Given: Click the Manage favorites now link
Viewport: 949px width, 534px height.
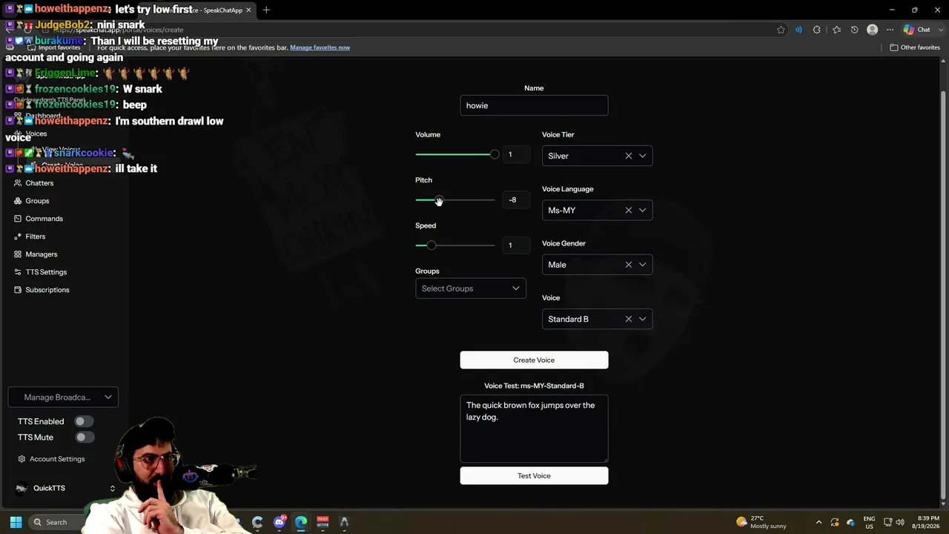Looking at the screenshot, I should [x=320, y=47].
